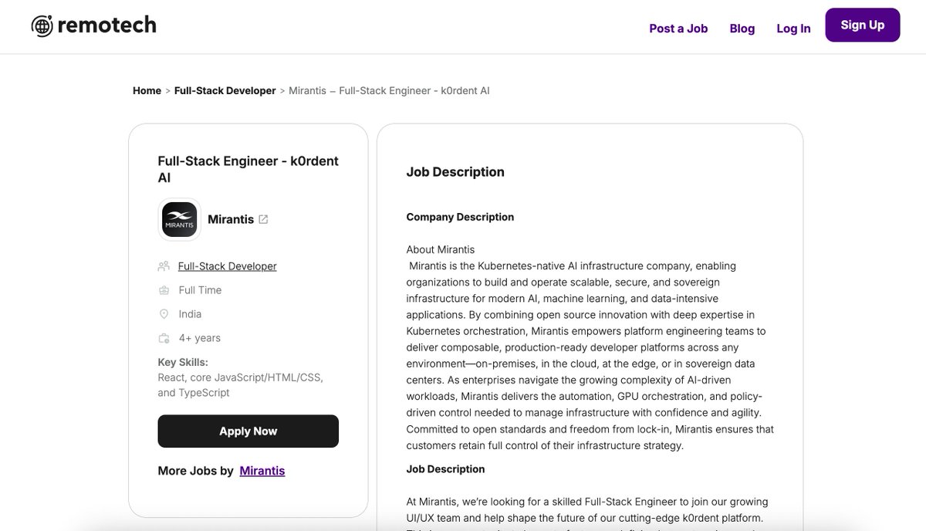The height and width of the screenshot is (531, 926).
Task: Click the bold Job Description subheading near the bottom
Action: pos(445,469)
